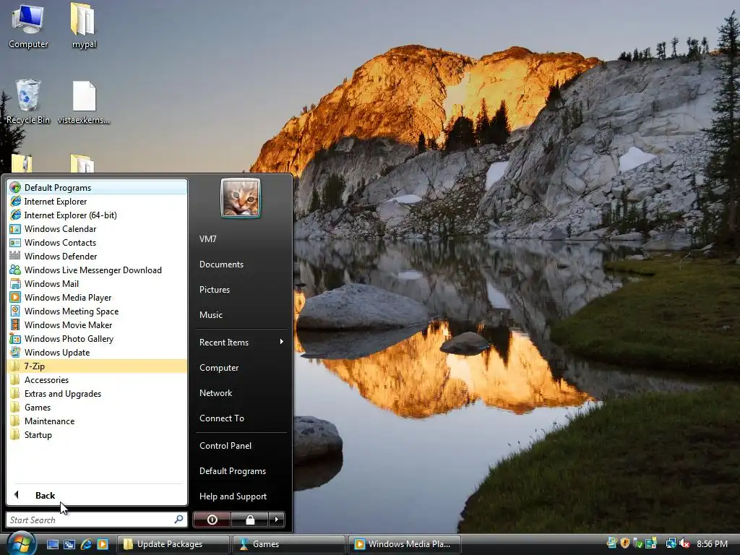Open Windows Live Messenger Download
Screen dimensions: 740x555
[x=98, y=270]
